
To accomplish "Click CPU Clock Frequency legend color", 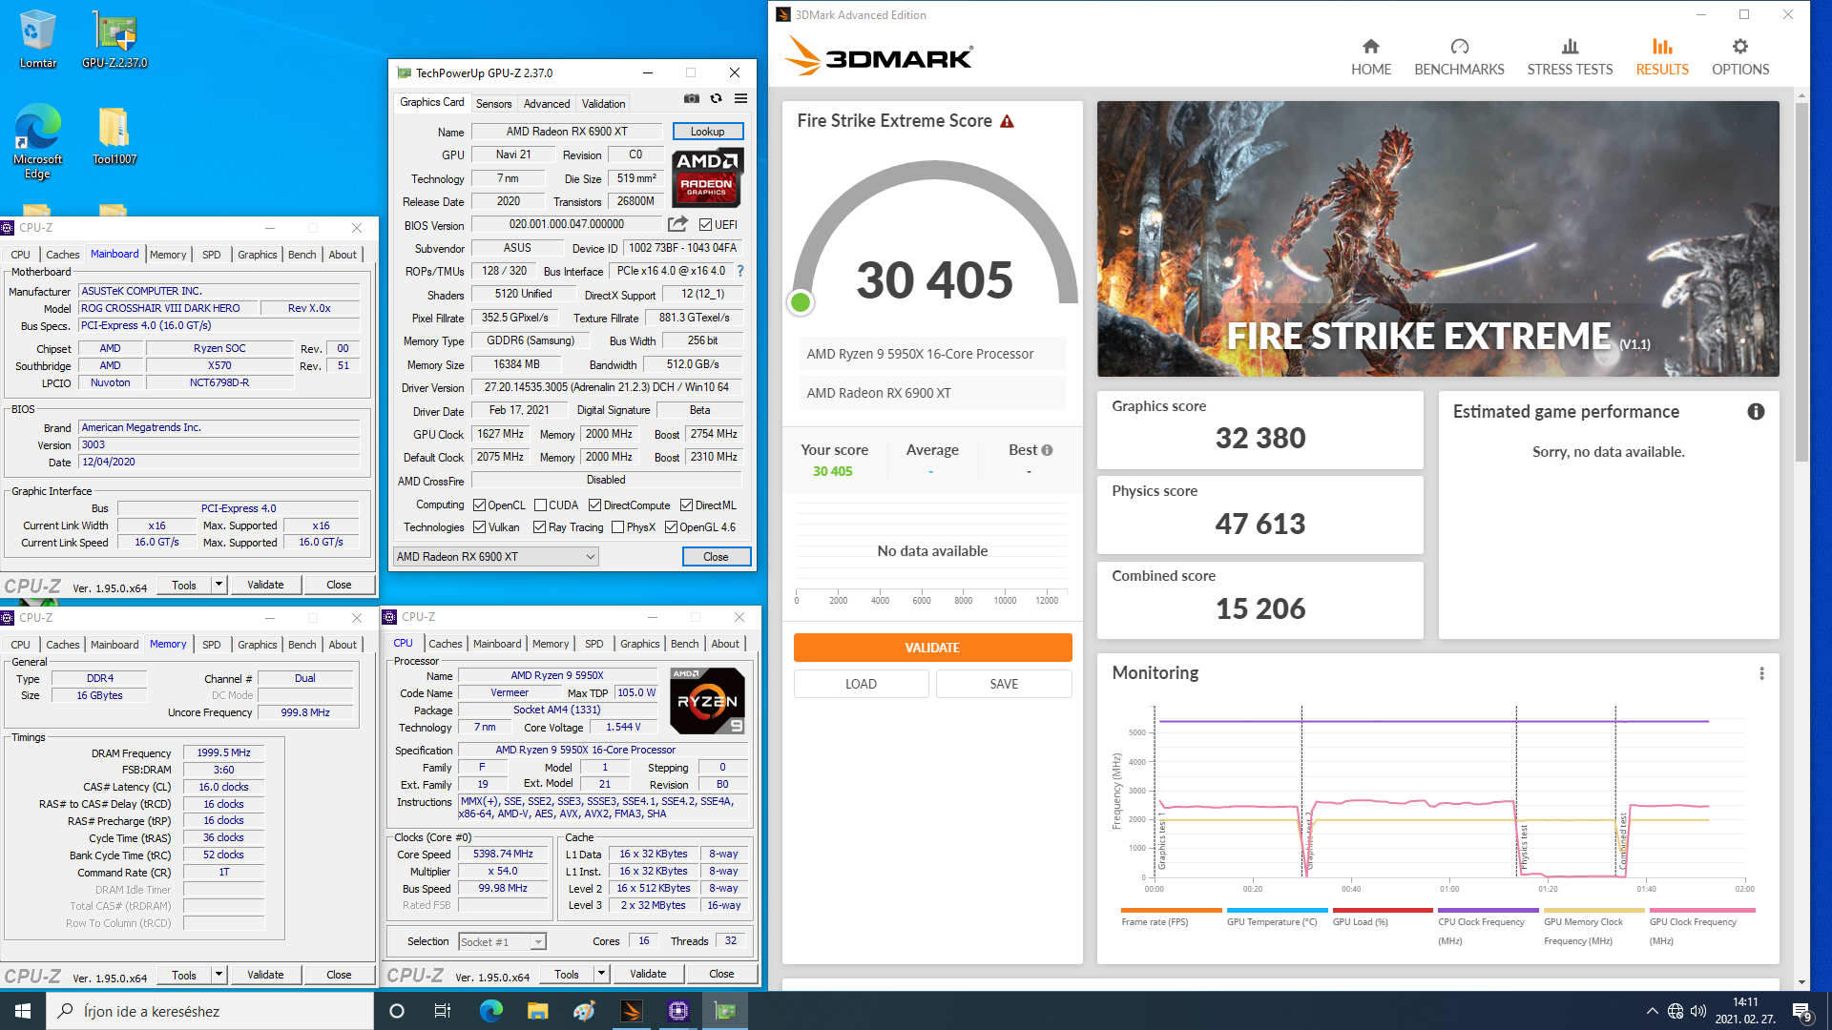I will [1488, 911].
